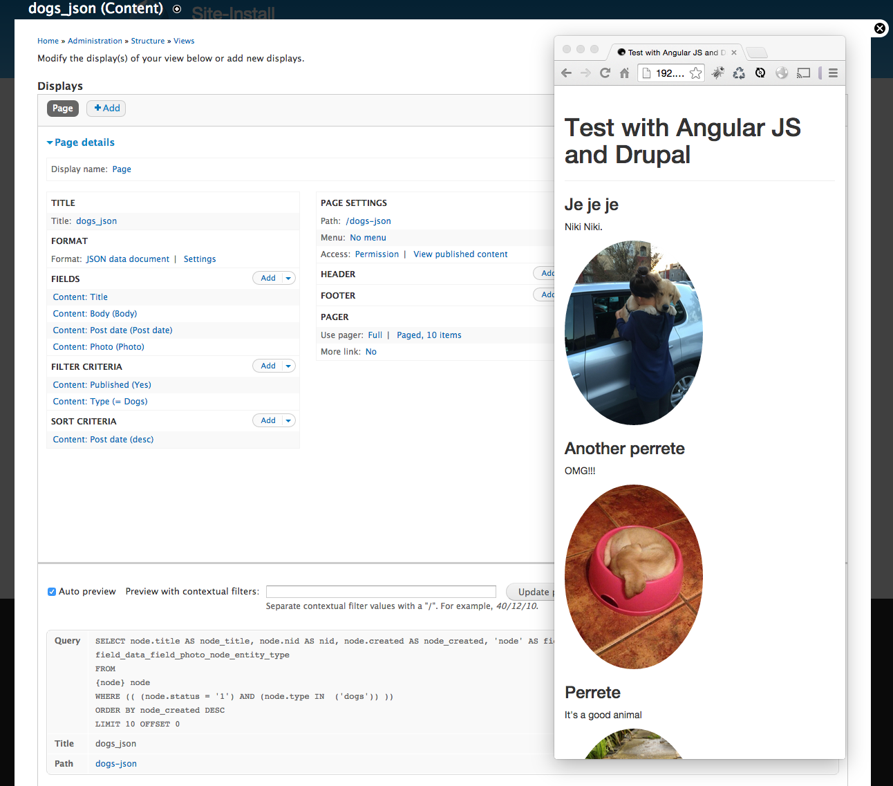Open the Views breadcrumb link
The width and height of the screenshot is (893, 786).
coord(184,41)
